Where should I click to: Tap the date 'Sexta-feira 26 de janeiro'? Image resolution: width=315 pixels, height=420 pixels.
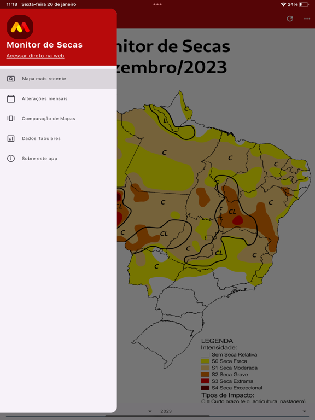click(49, 4)
